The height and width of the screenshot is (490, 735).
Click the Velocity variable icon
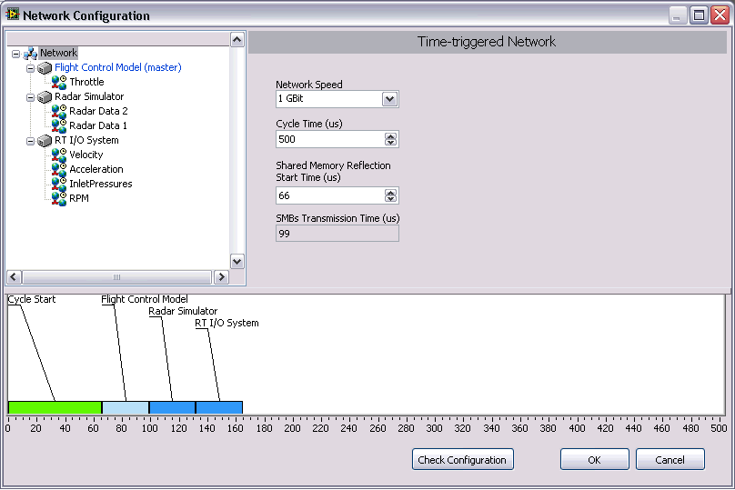point(59,155)
